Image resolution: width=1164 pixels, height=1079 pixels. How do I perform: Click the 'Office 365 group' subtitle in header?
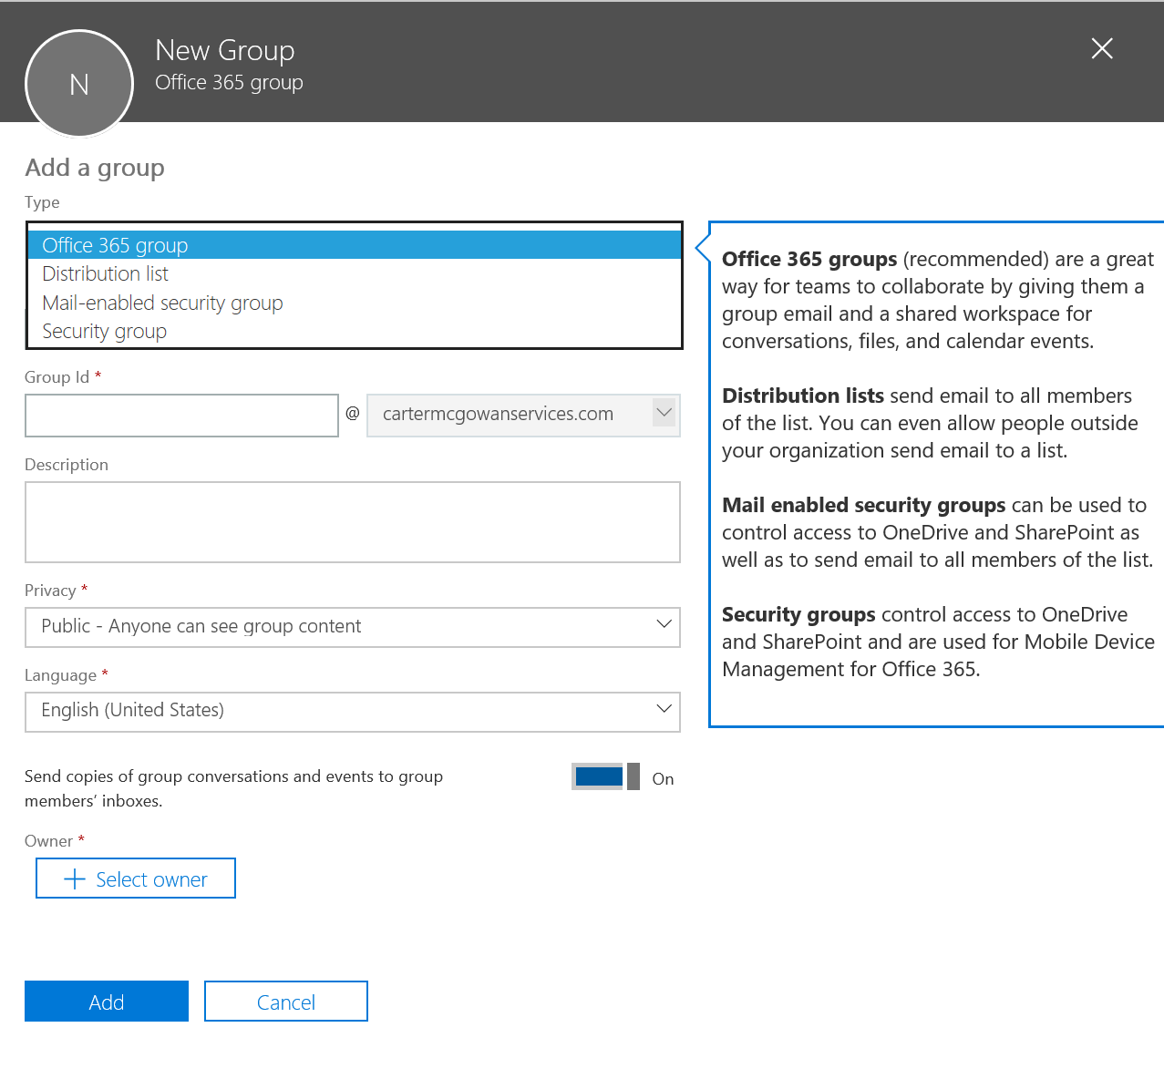229,83
